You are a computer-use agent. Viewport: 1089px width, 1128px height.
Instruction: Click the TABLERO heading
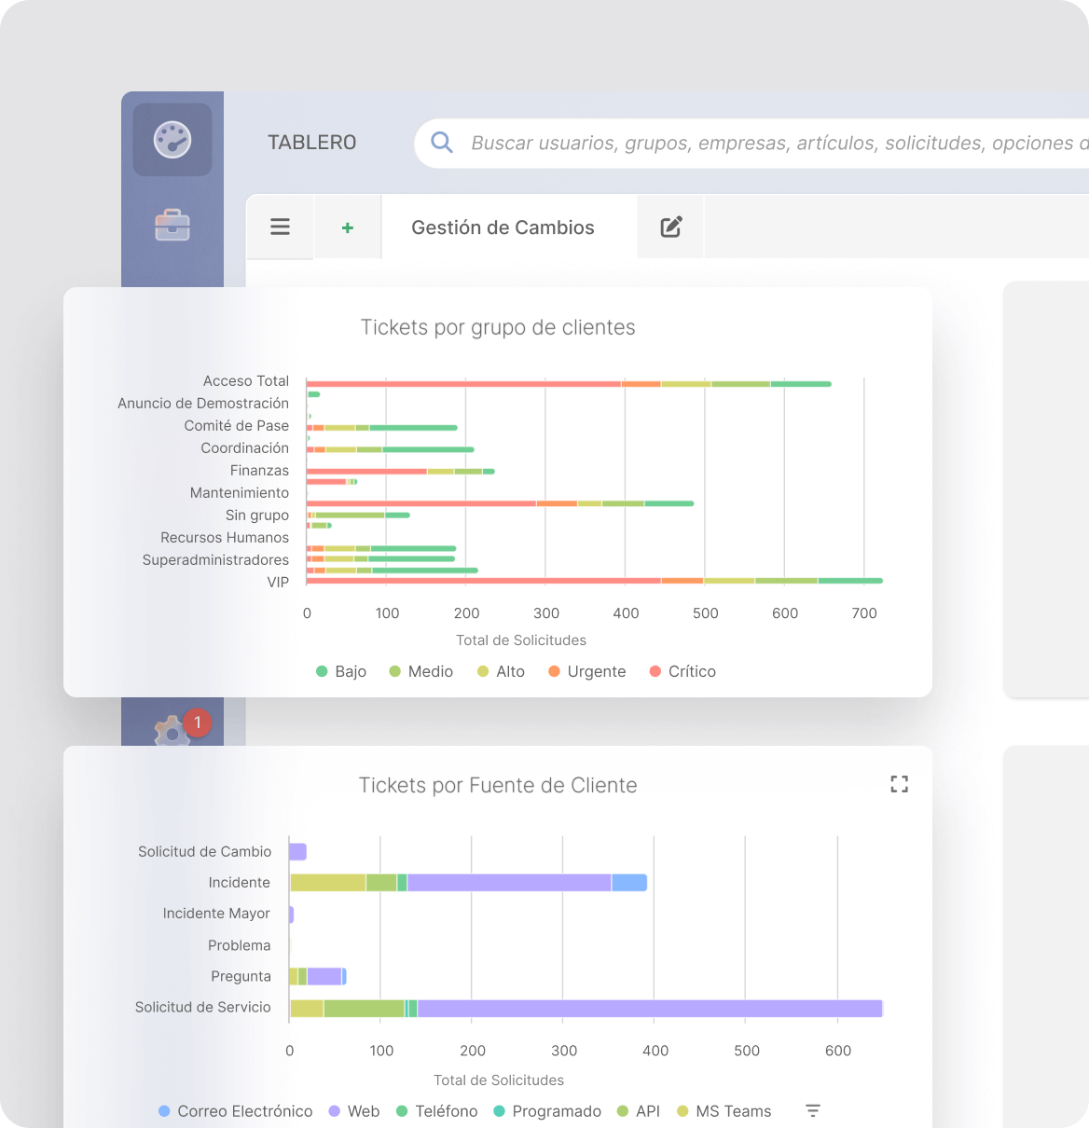tap(311, 142)
